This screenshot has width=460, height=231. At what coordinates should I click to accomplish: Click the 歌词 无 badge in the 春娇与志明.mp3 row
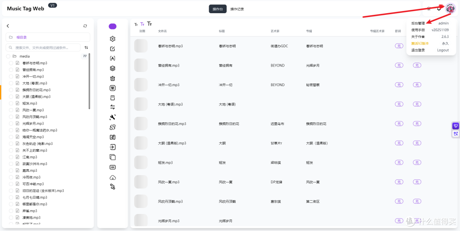click(399, 46)
